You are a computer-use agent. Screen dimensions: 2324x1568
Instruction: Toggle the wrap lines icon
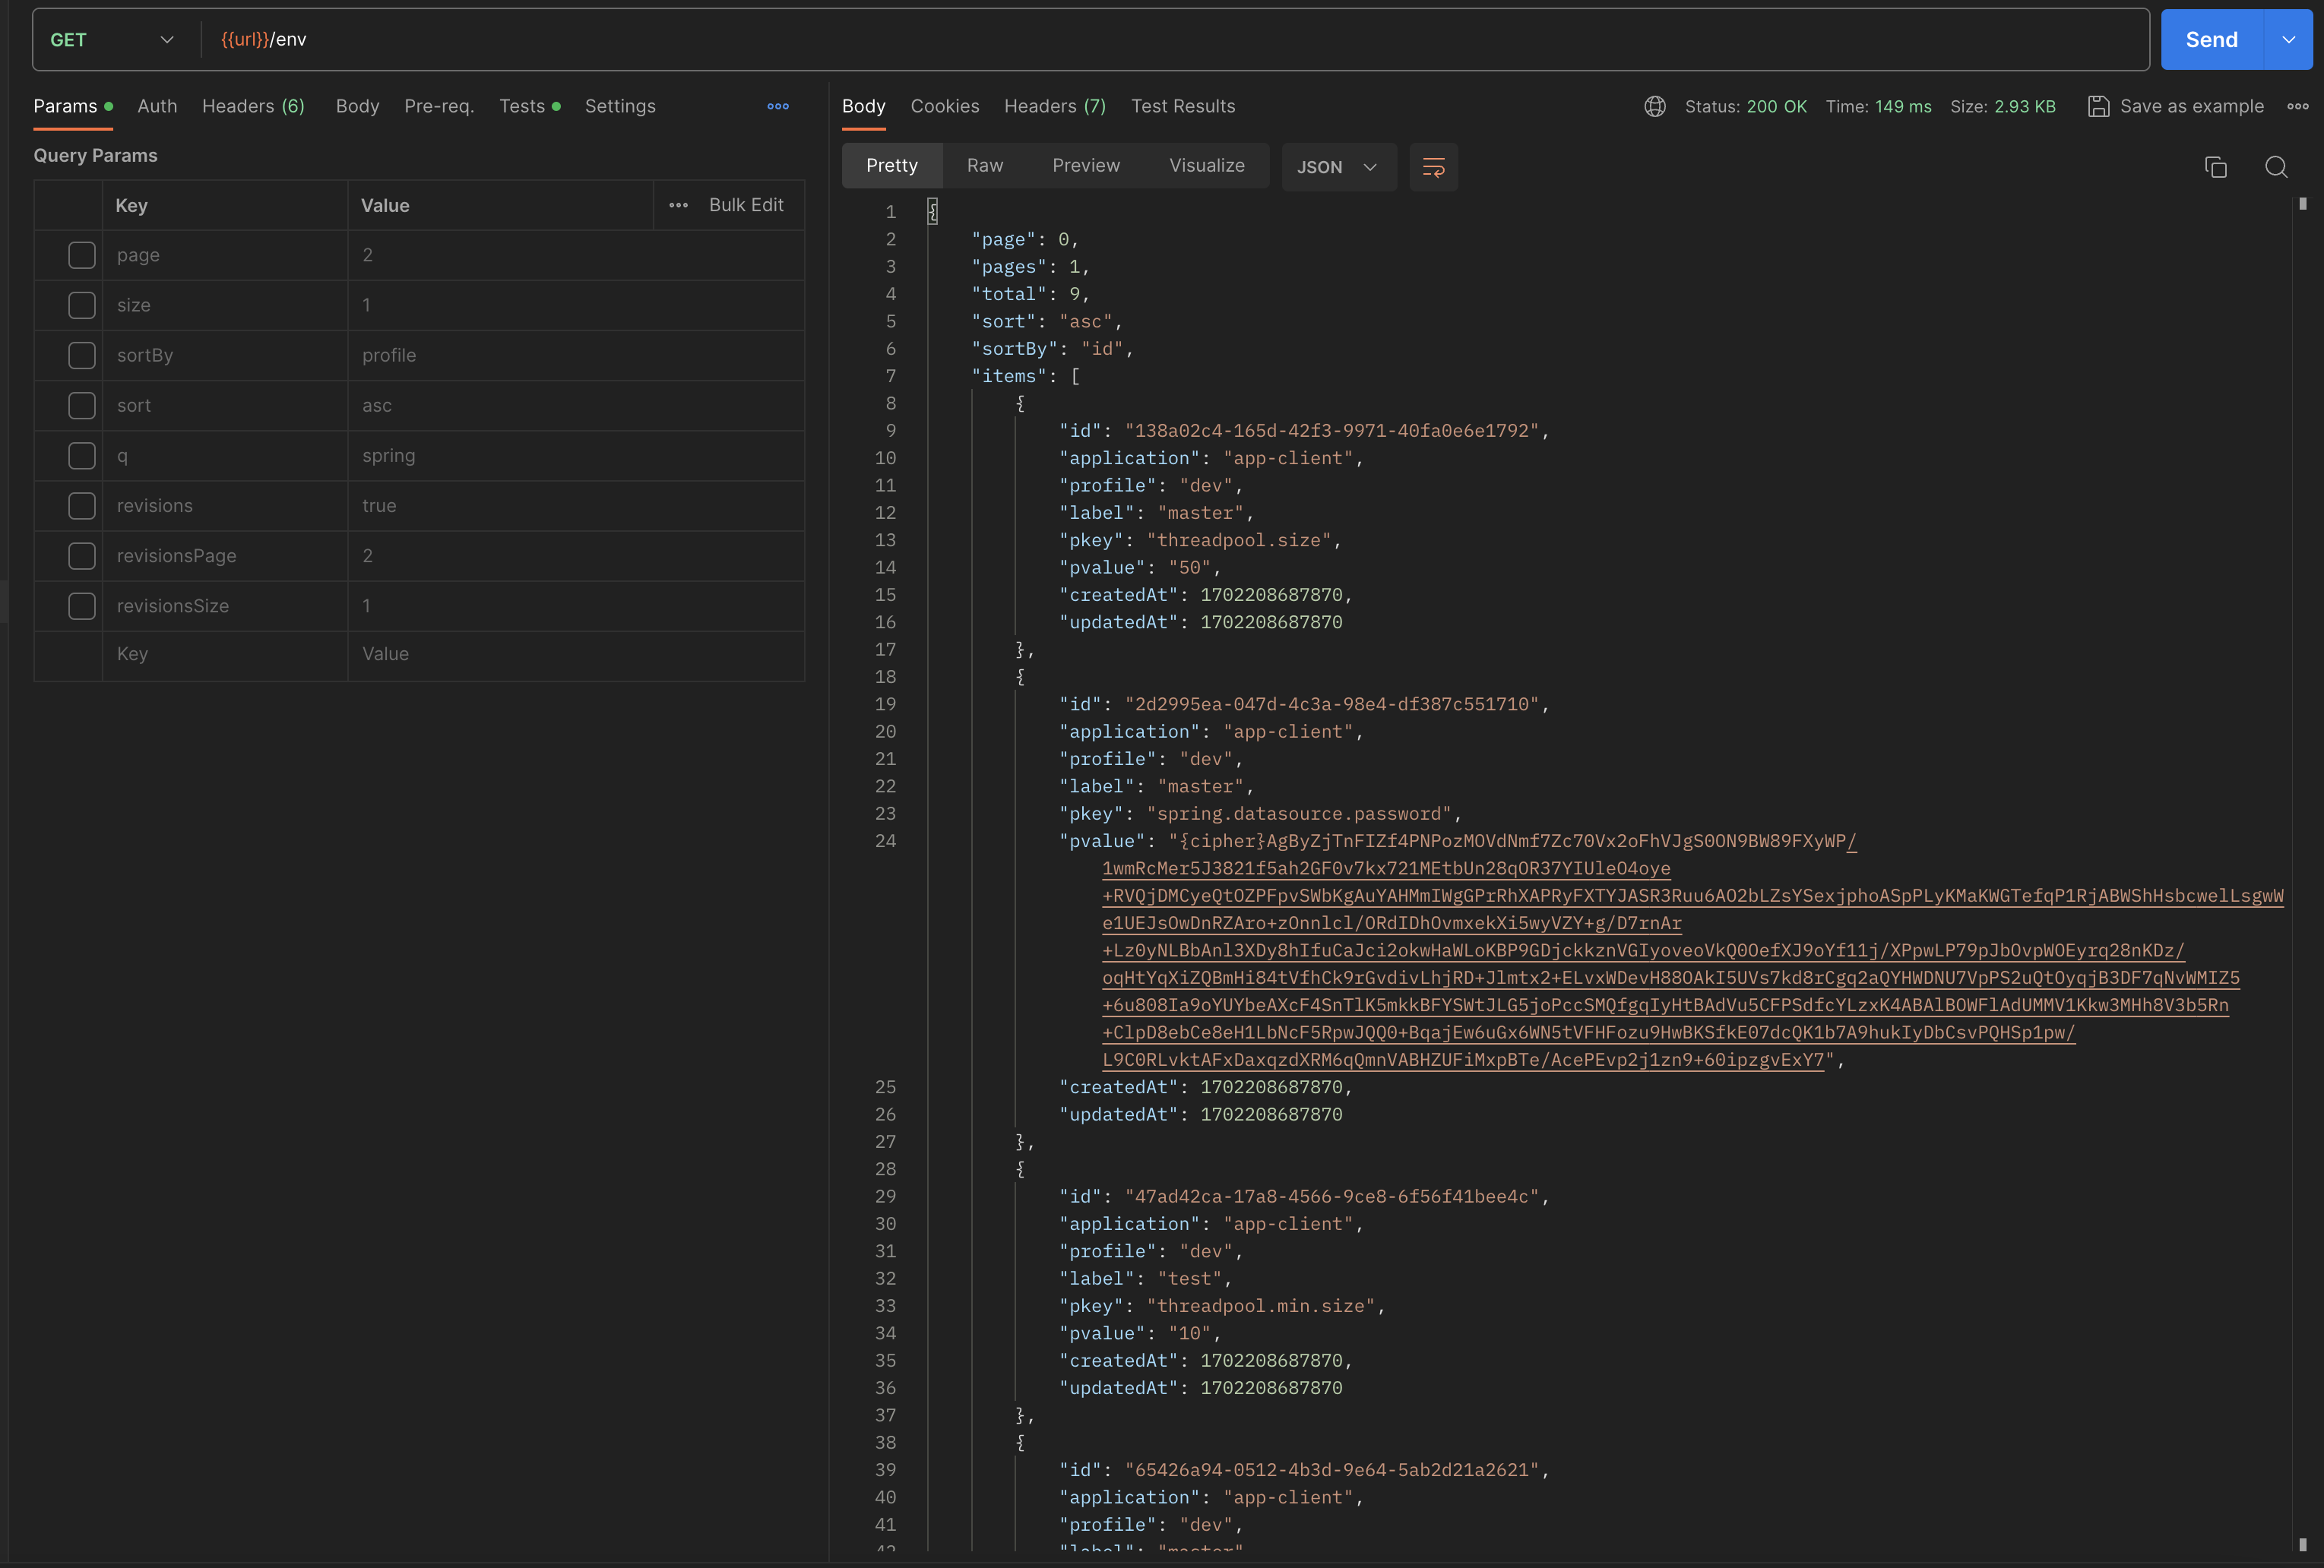pos(1433,167)
